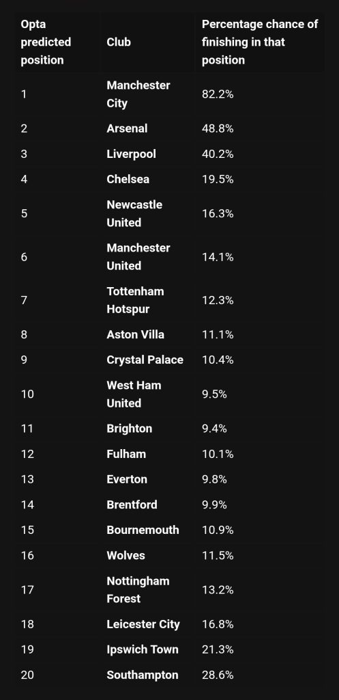Select the Ipswich Town club name
The height and width of the screenshot is (700, 339).
pos(143,649)
